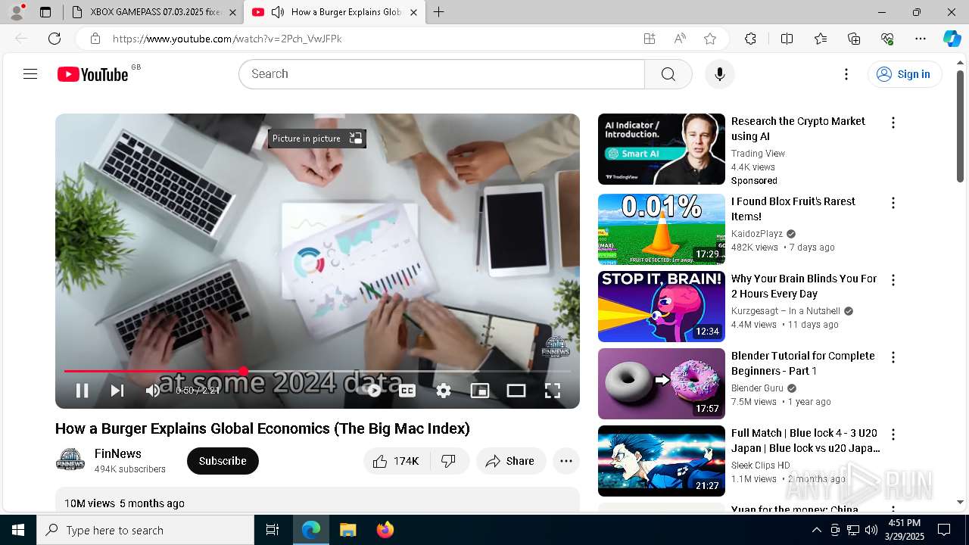The width and height of the screenshot is (969, 545).
Task: Open options for Blox Fruit's video
Action: coord(893,203)
